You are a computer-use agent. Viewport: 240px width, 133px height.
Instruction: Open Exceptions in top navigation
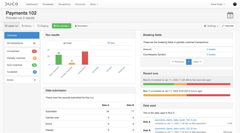pyautogui.click(x=64, y=4)
